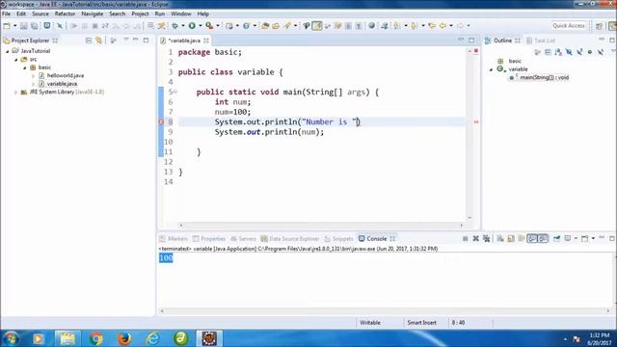The image size is (617, 347).
Task: Click the Remove Launch icon in Console
Action: 475,238
